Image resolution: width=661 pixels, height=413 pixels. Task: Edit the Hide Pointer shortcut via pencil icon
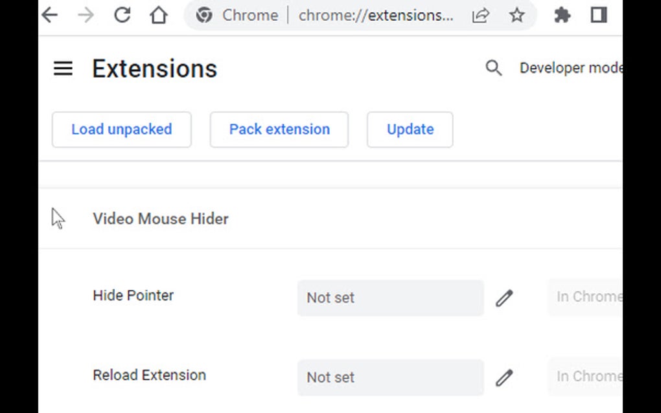(x=505, y=298)
